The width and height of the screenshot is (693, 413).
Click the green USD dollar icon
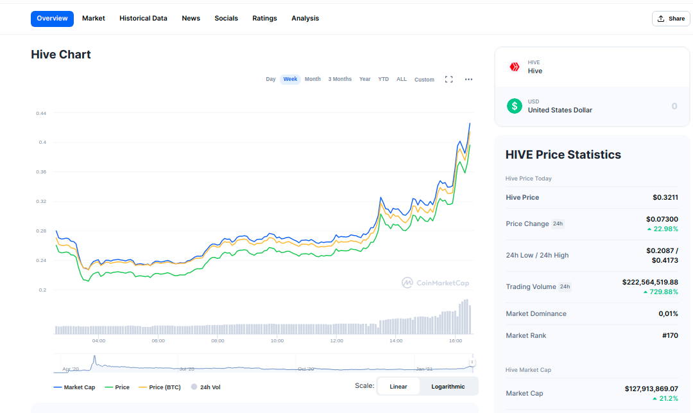pos(515,106)
